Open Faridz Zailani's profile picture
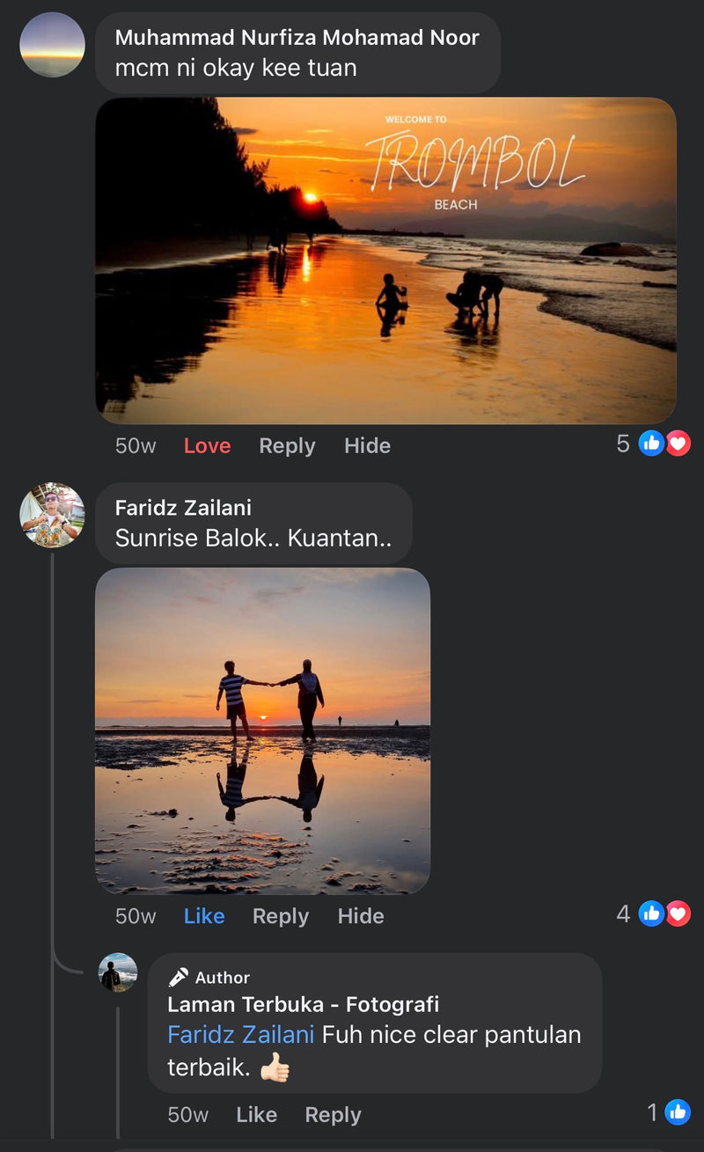The width and height of the screenshot is (704, 1152). coord(52,515)
